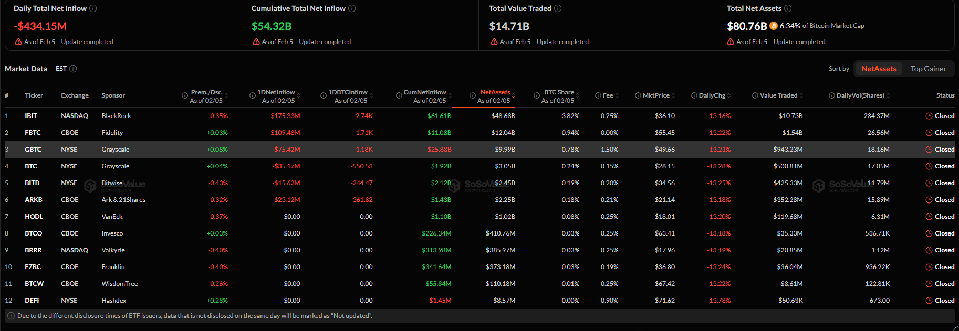Click the BTC Share column header
Image resolution: width=959 pixels, height=331 pixels.
tap(558, 92)
